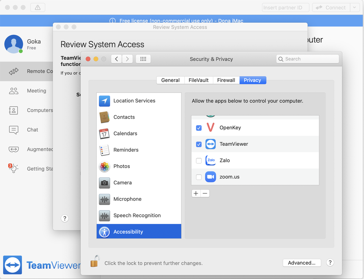Screen dimensions: 364x279
Task: Open the Remote Control section icon in TeamViewer
Action: tap(14, 71)
